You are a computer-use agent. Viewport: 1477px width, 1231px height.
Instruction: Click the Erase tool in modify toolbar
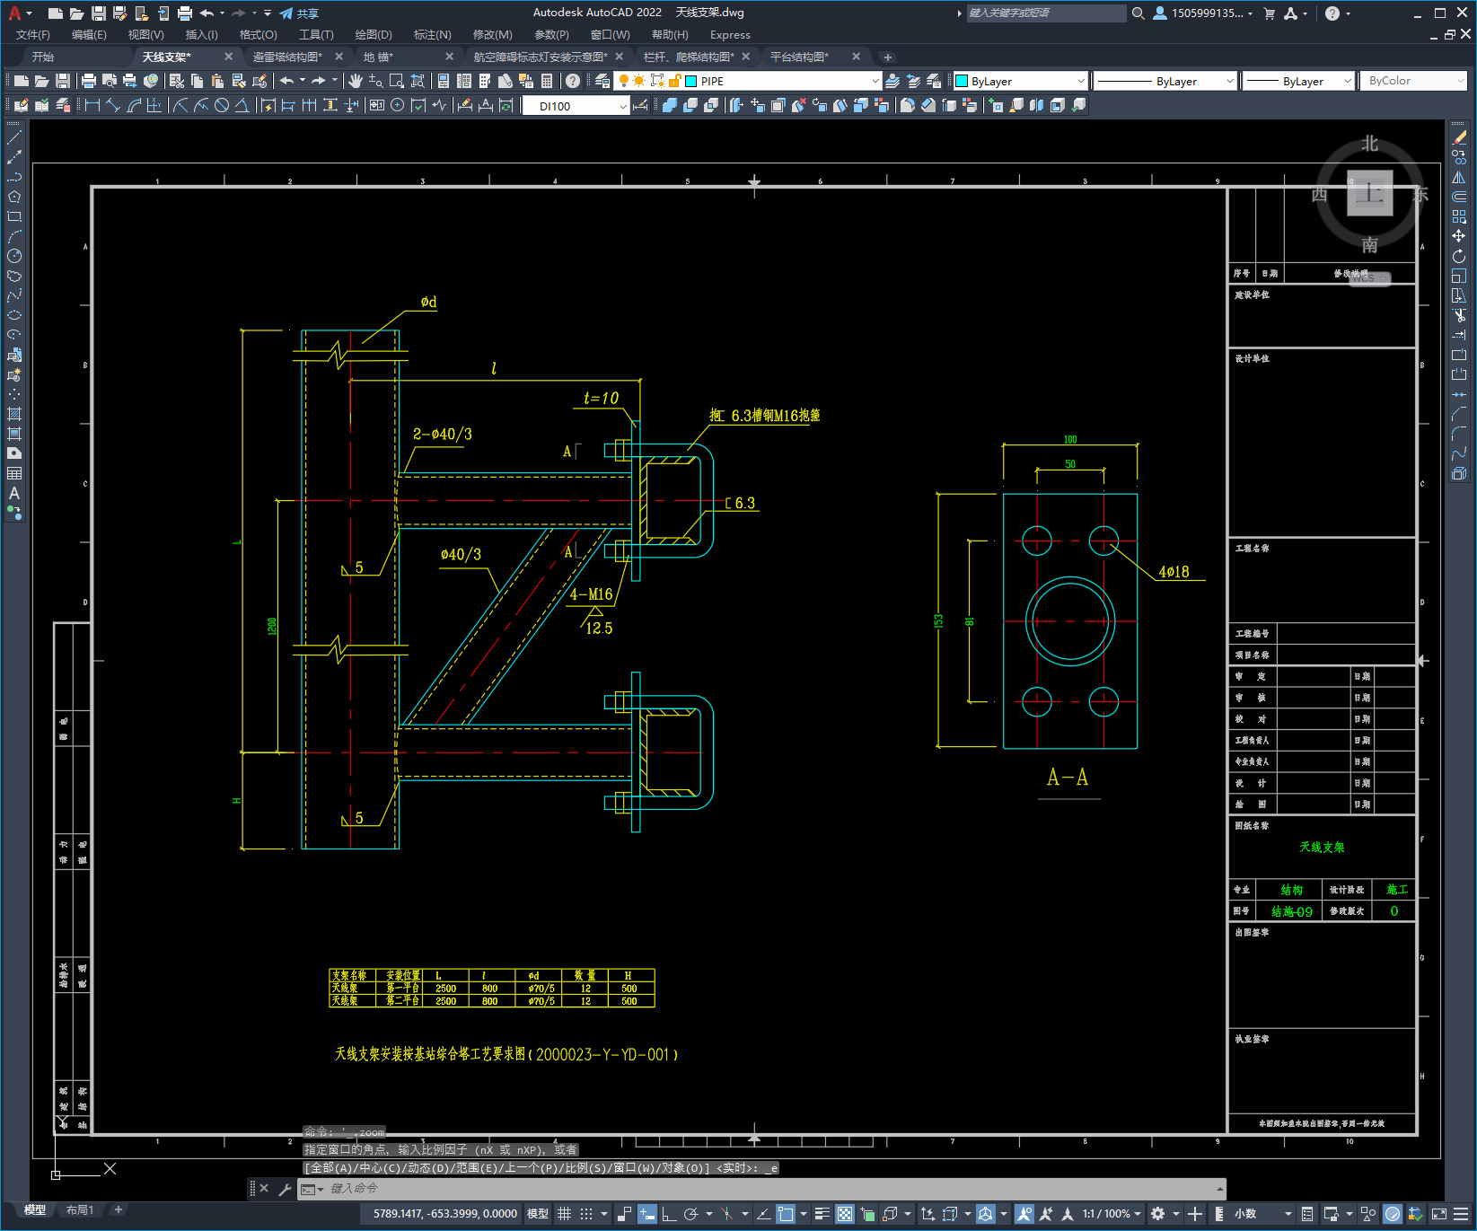(1459, 137)
